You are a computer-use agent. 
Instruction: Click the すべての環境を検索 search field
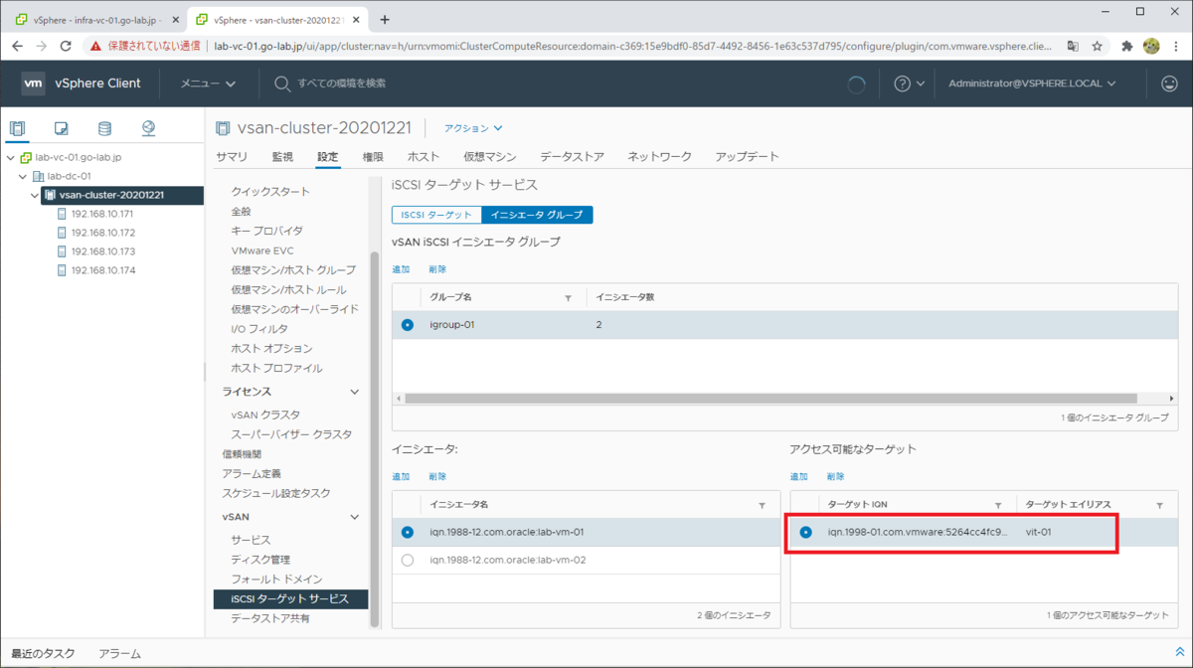coord(342,83)
